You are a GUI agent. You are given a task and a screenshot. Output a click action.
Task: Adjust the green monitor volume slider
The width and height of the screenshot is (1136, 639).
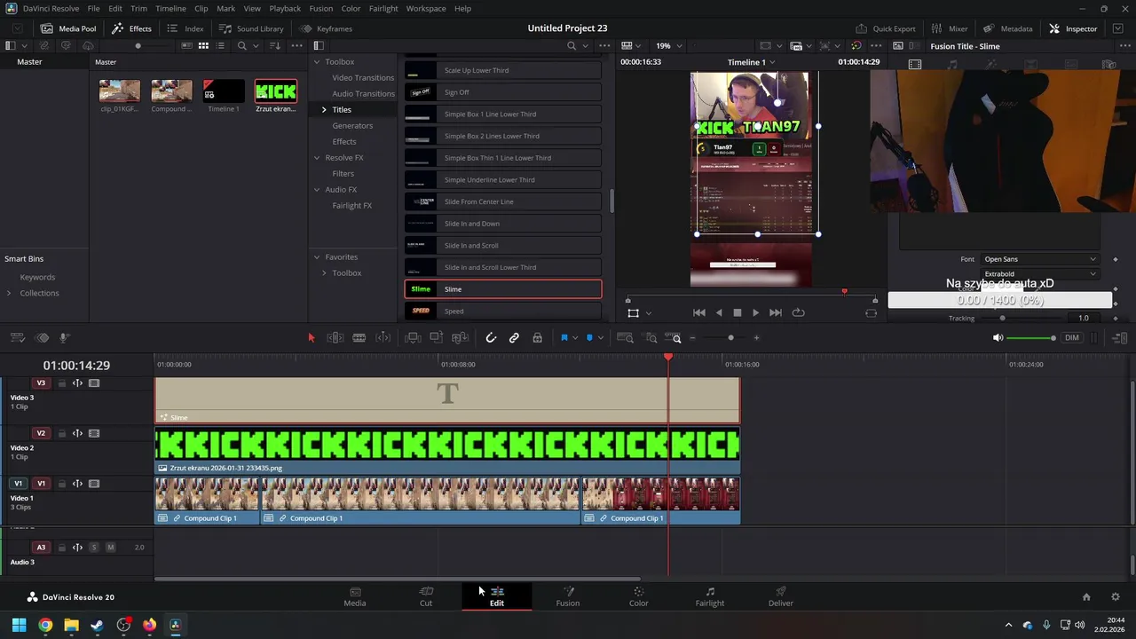tap(1032, 338)
